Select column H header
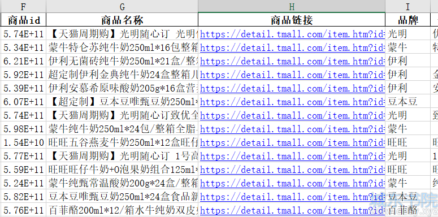The width and height of the screenshot is (438, 217). coord(292,6)
